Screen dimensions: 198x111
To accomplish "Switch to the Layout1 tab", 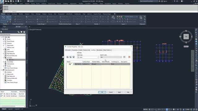I will [10, 109].
